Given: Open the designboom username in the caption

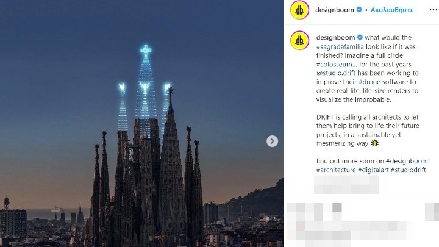Looking at the screenshot, I should click(335, 37).
